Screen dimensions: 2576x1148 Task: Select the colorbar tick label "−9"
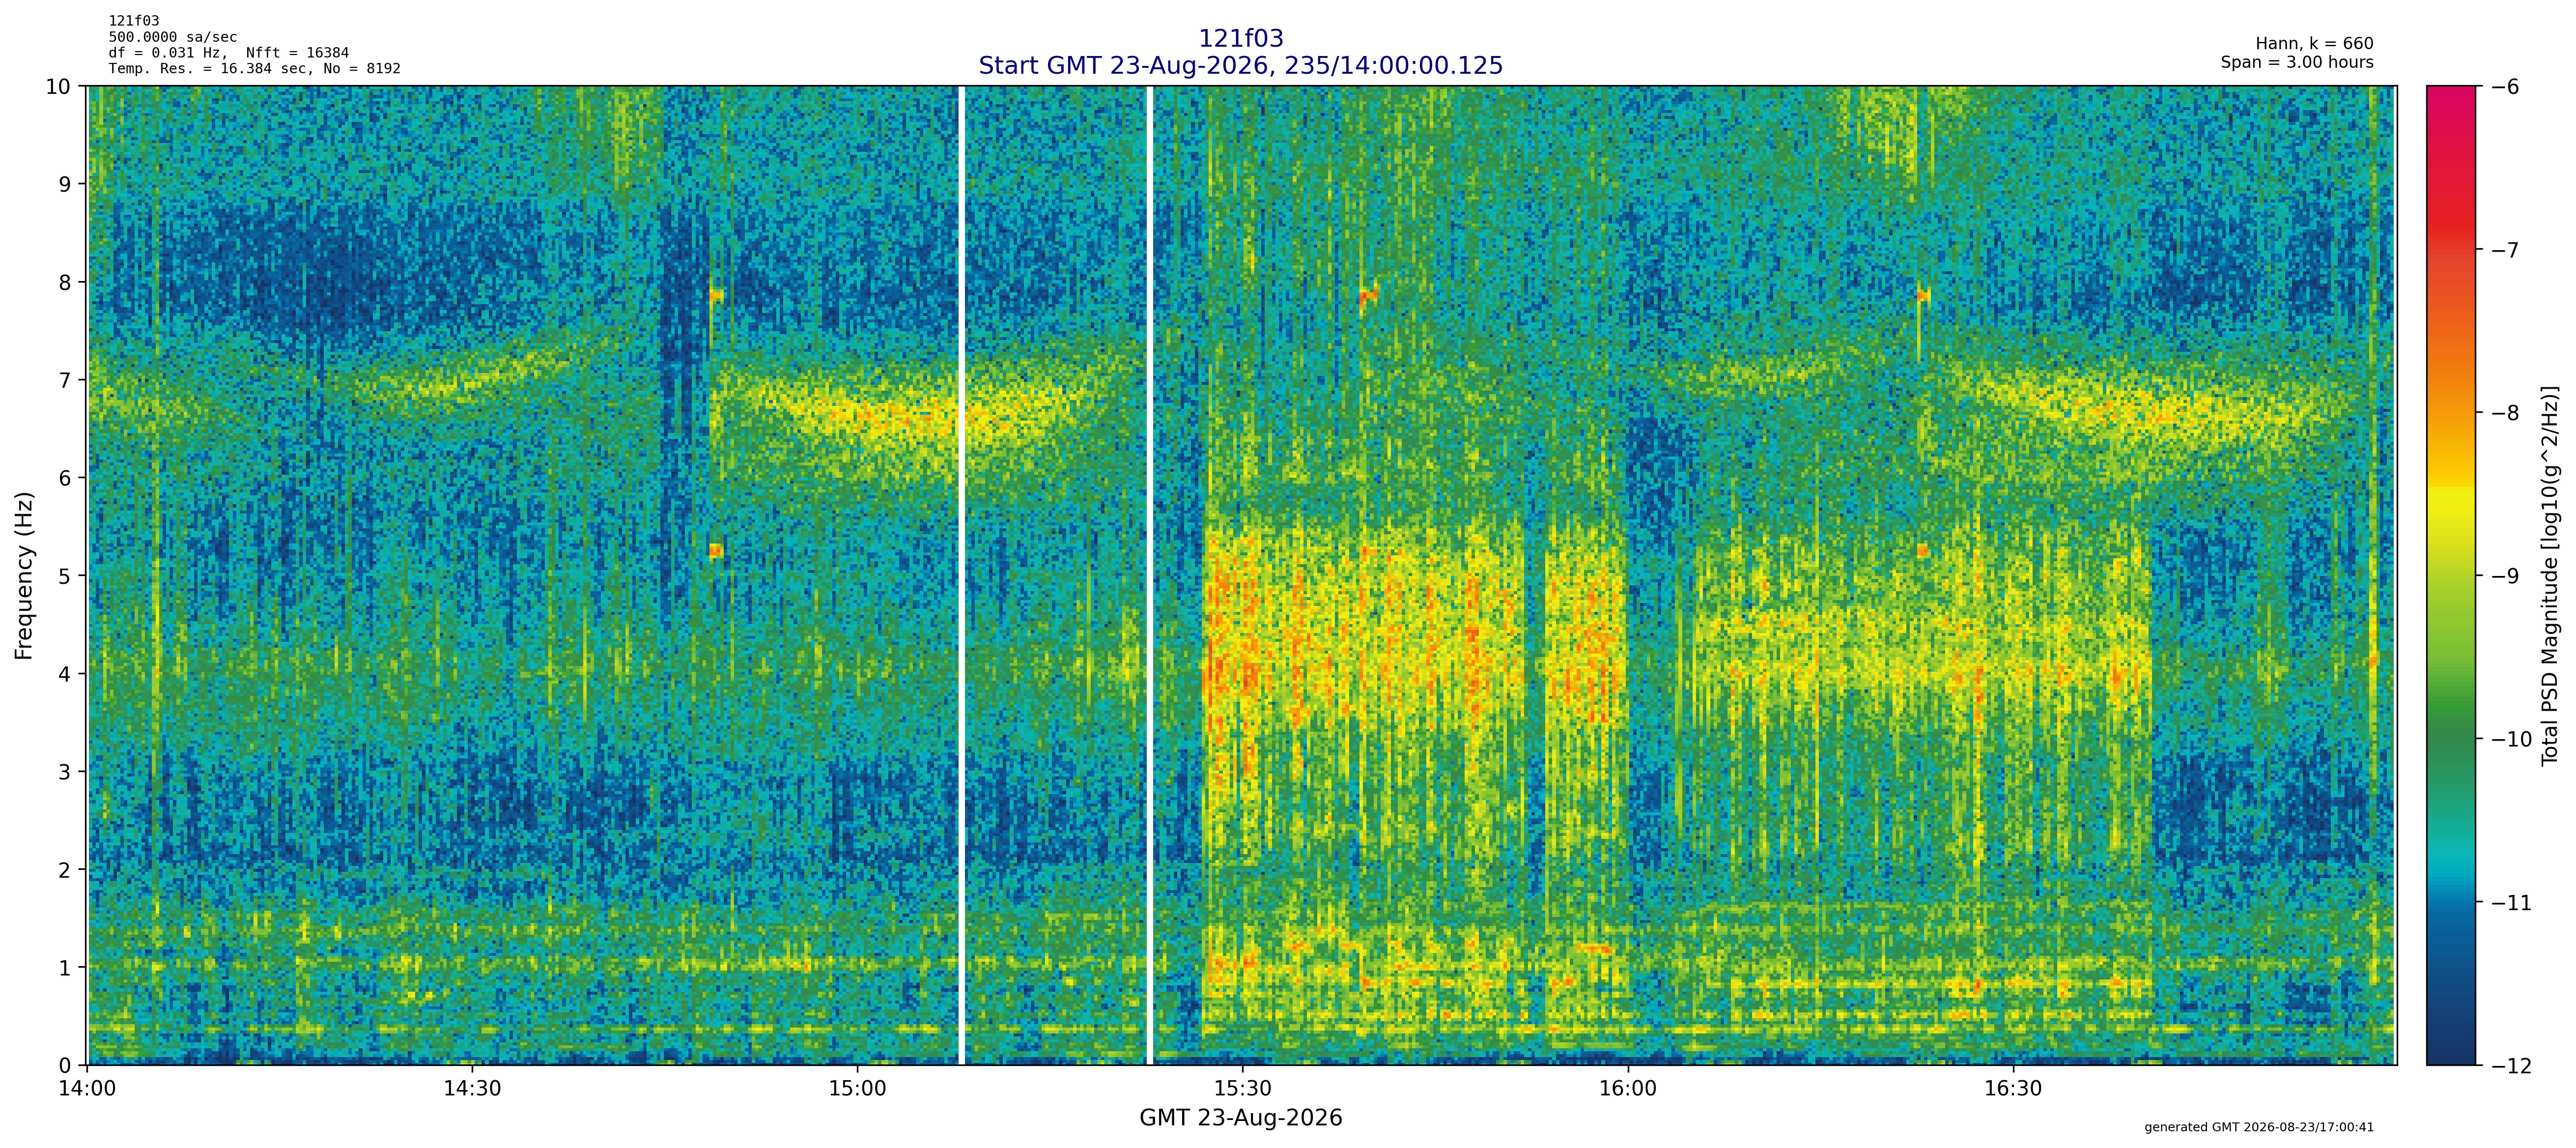coord(2505,576)
